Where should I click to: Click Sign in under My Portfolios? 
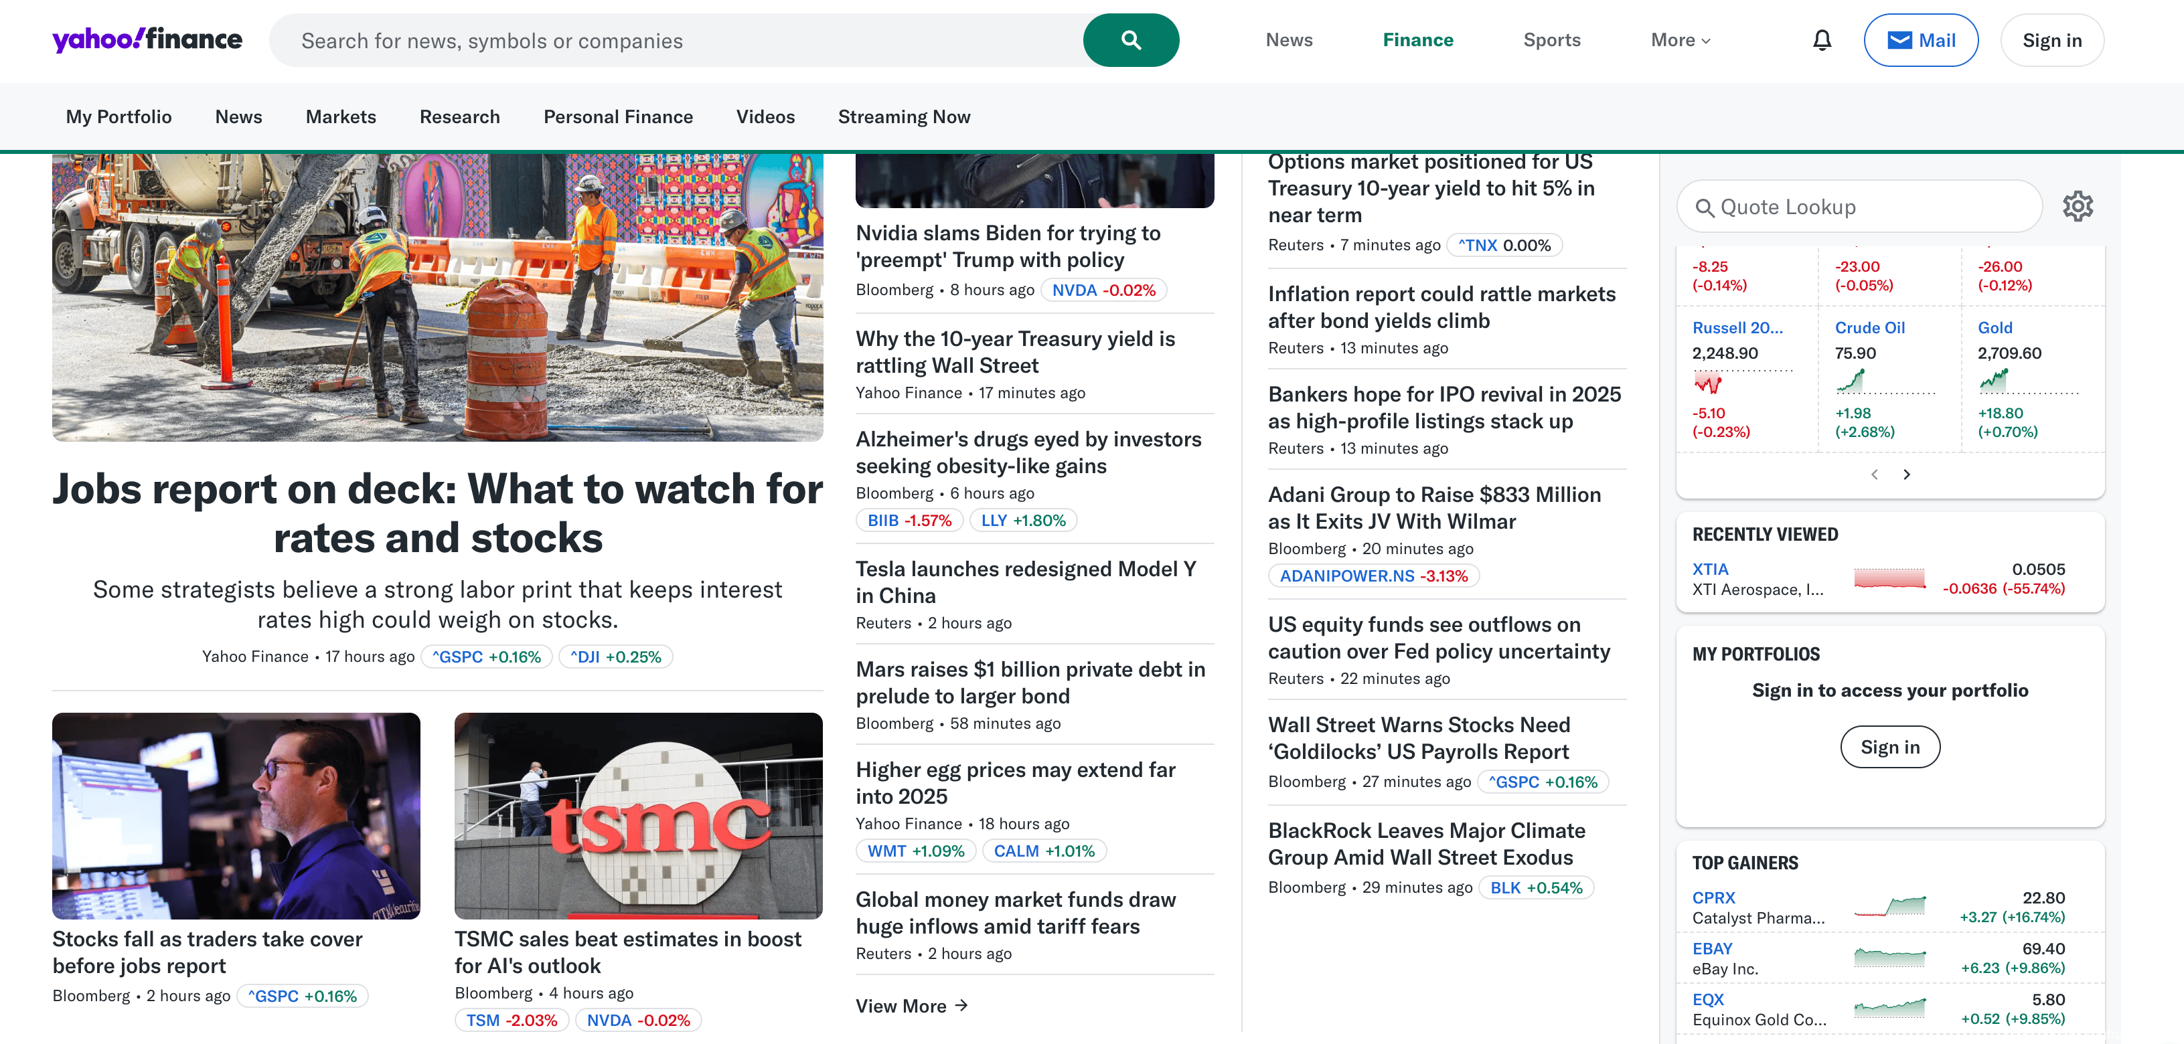point(1889,747)
